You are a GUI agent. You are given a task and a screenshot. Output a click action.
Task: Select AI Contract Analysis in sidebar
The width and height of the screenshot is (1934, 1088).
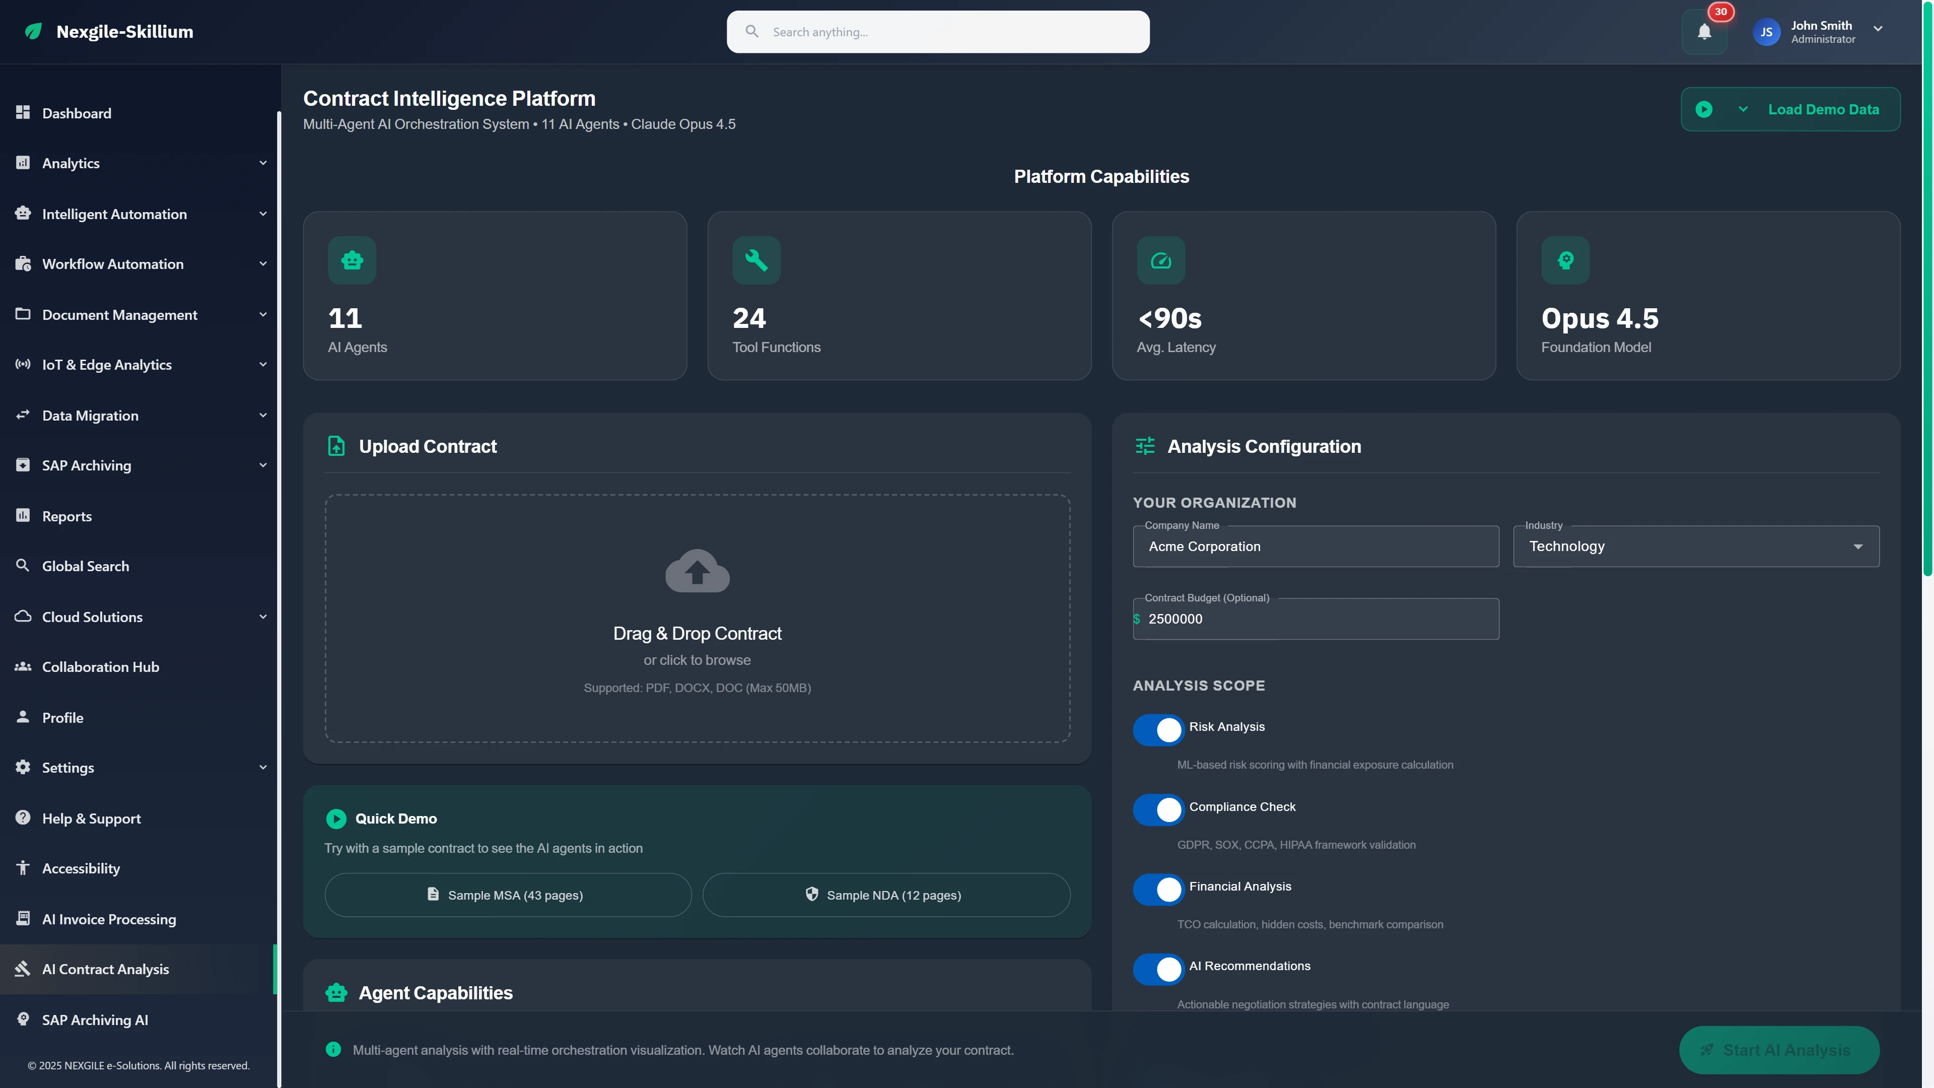(105, 969)
